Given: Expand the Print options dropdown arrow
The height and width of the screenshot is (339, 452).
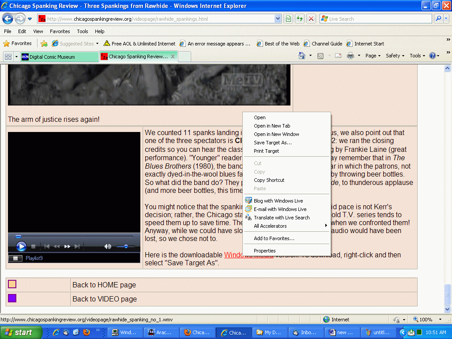Looking at the screenshot, I should [359, 56].
